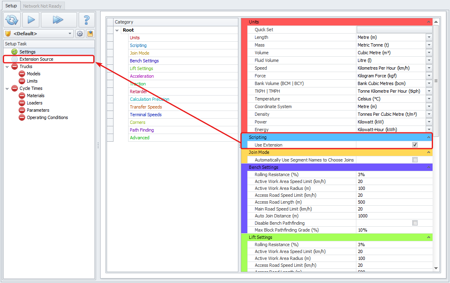Image resolution: width=450 pixels, height=283 pixels.
Task: Open the Temperature unit dropdown arrow
Action: tap(429, 99)
